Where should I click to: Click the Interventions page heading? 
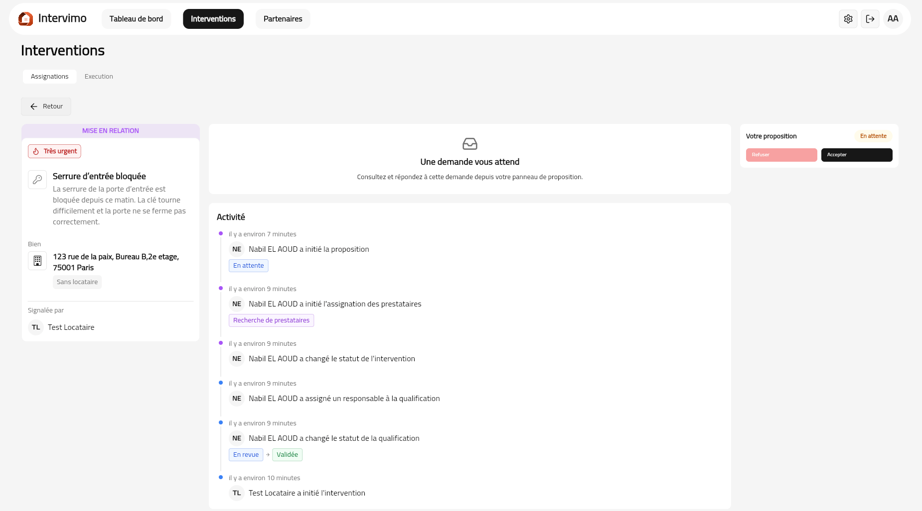pos(63,50)
